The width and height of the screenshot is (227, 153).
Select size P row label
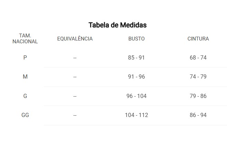25,58
